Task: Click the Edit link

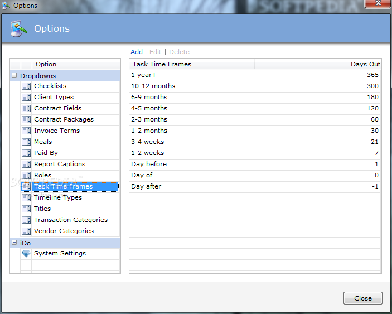Action: tap(155, 52)
